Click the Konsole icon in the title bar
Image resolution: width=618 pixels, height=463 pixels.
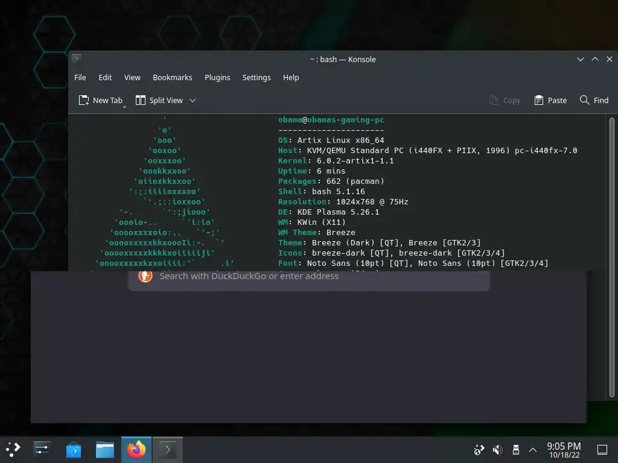77,58
